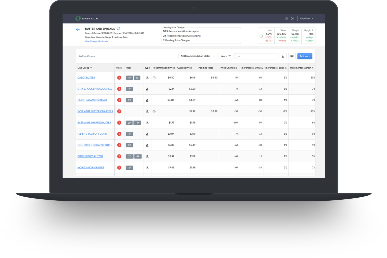Viewport: 387px width, 258px height.
Task: Click inside the search field
Action: pos(256,56)
